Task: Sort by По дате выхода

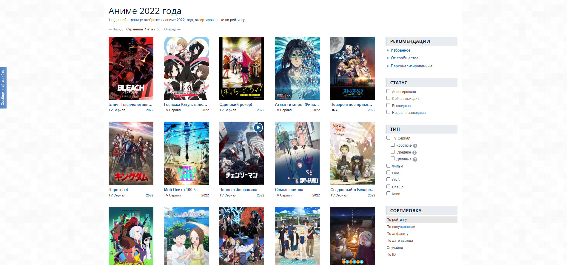Action: [400, 241]
